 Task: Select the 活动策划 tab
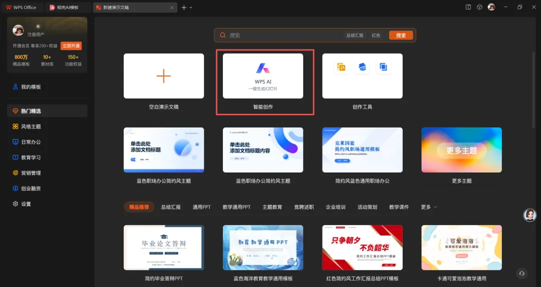(x=367, y=207)
